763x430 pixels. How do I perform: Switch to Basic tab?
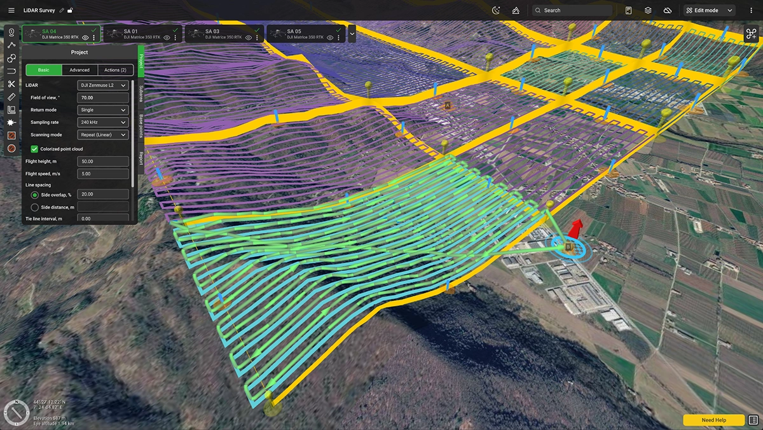click(43, 70)
